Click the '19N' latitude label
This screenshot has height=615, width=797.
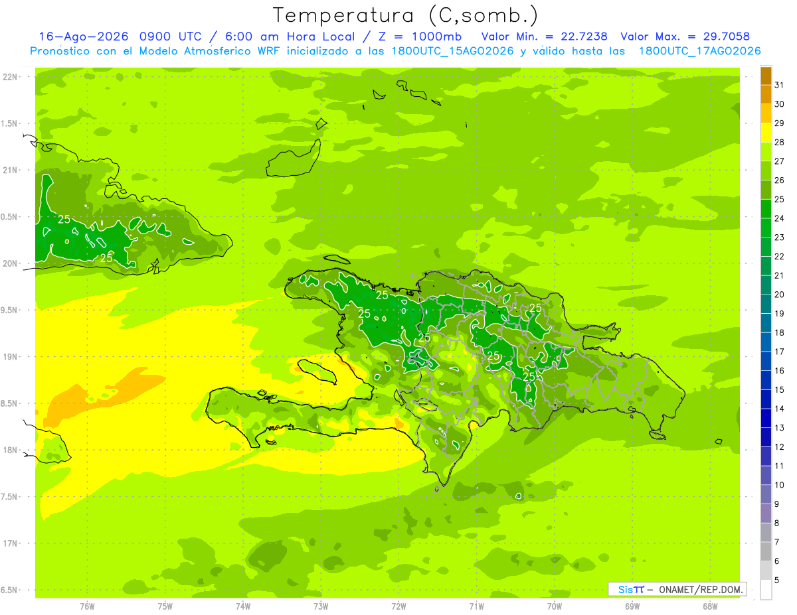[x=9, y=356]
